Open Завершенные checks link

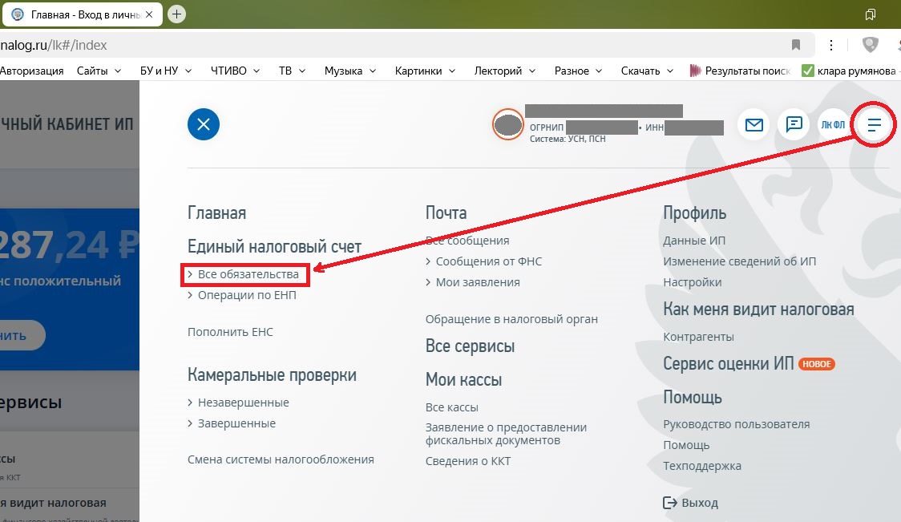tap(236, 423)
